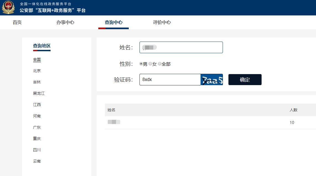Select 北京 in the region list
This screenshot has height=176, width=316.
37,71
